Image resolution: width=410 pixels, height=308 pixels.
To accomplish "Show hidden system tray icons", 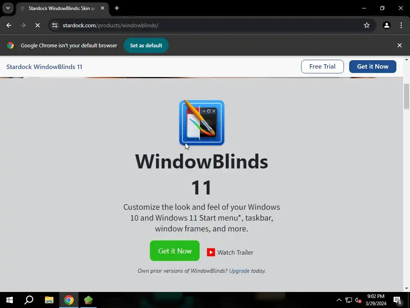I will (339, 300).
